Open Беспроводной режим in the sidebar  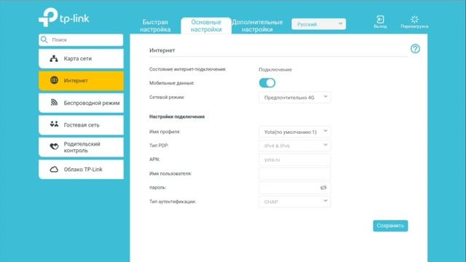(x=81, y=103)
